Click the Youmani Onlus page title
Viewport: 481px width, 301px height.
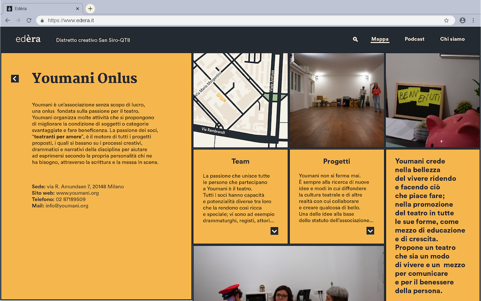pyautogui.click(x=85, y=78)
